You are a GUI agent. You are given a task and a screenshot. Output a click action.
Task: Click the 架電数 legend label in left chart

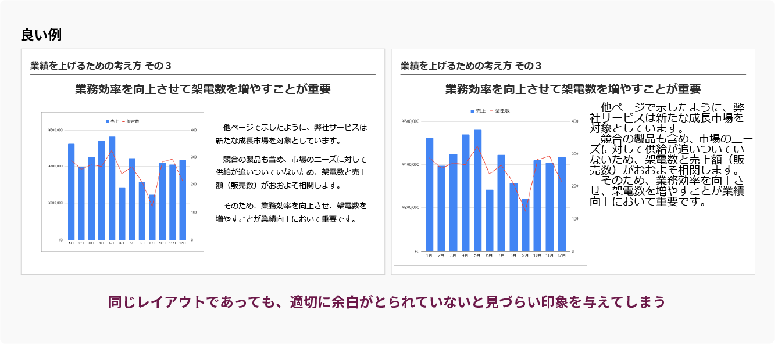[133, 121]
